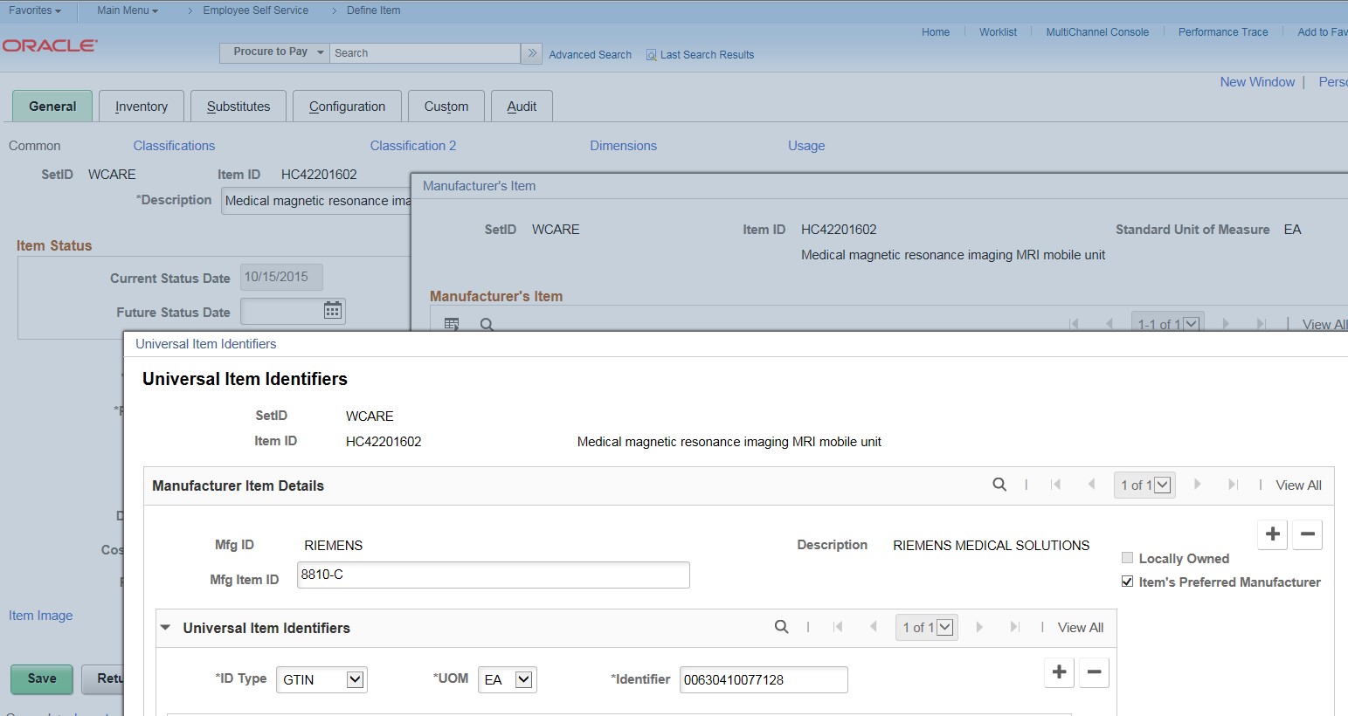Click the search go arrows button
This screenshot has width=1348, height=716.
point(532,53)
